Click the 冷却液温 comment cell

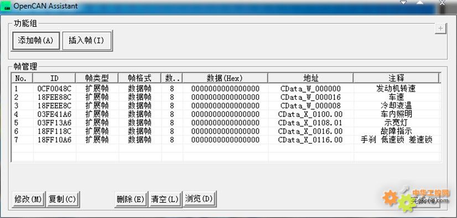tap(396, 105)
